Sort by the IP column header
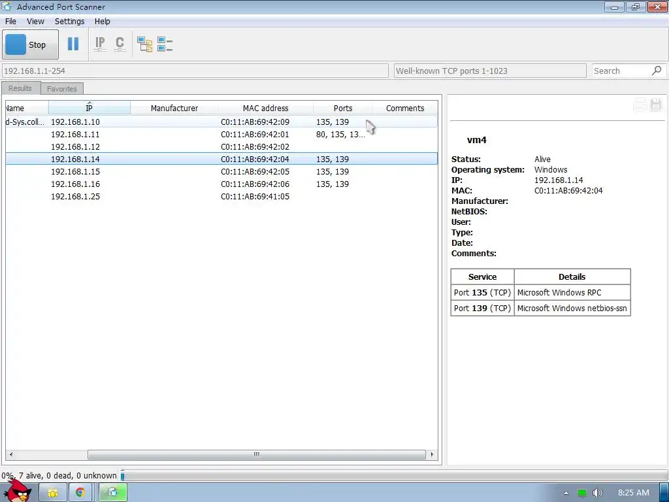 [x=89, y=108]
